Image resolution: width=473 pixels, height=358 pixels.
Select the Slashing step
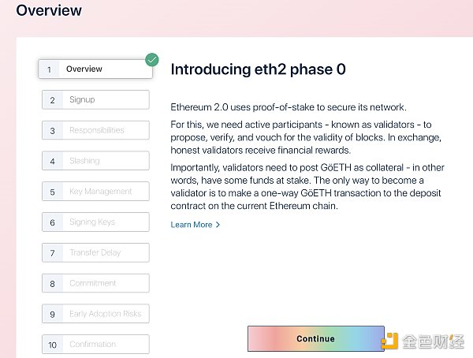click(95, 161)
